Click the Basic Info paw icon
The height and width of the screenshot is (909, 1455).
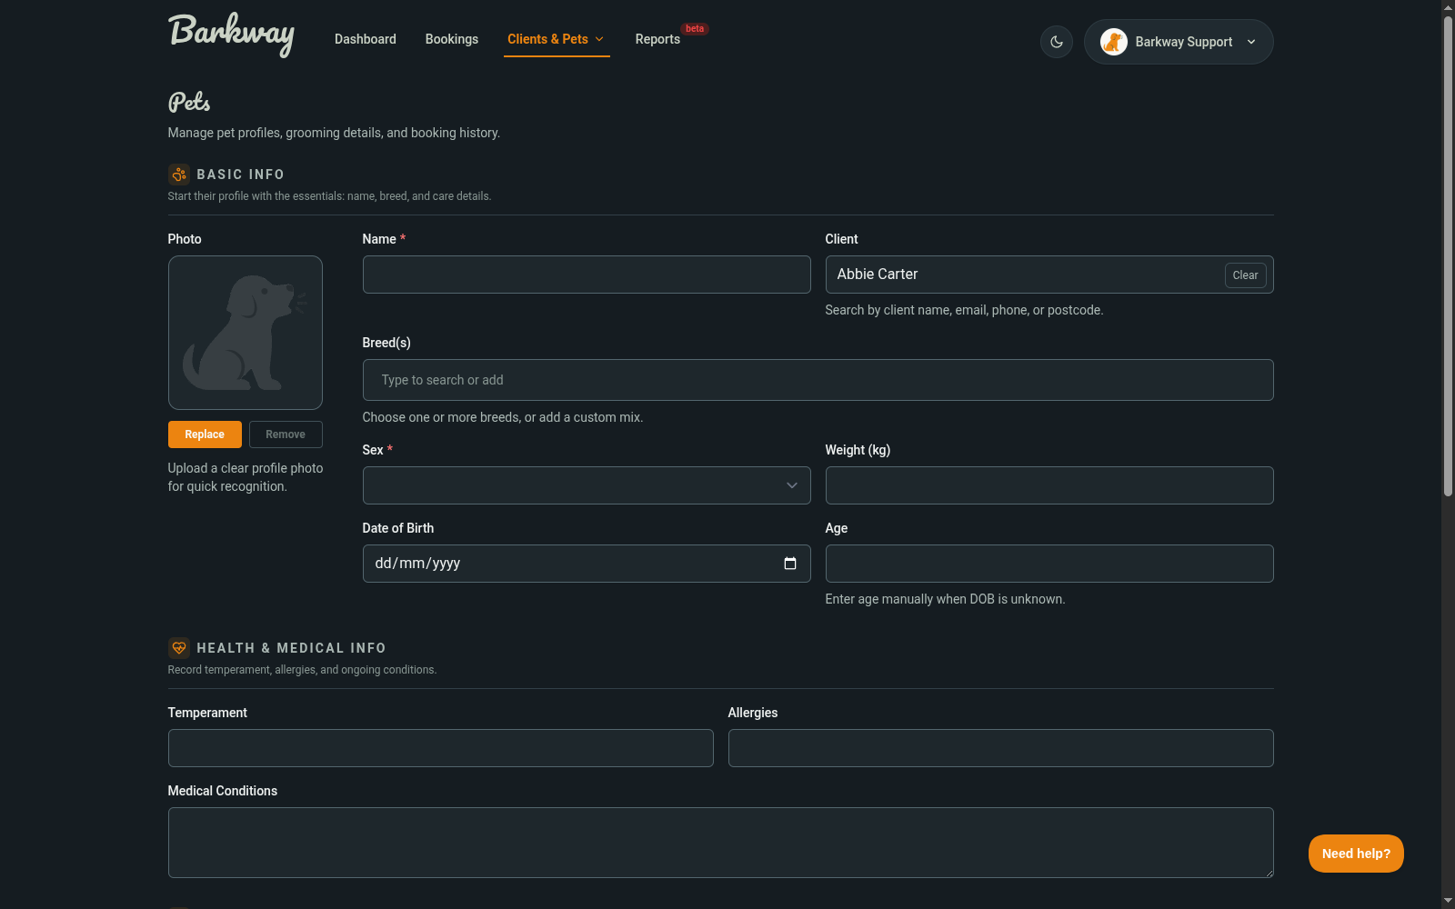tap(179, 175)
